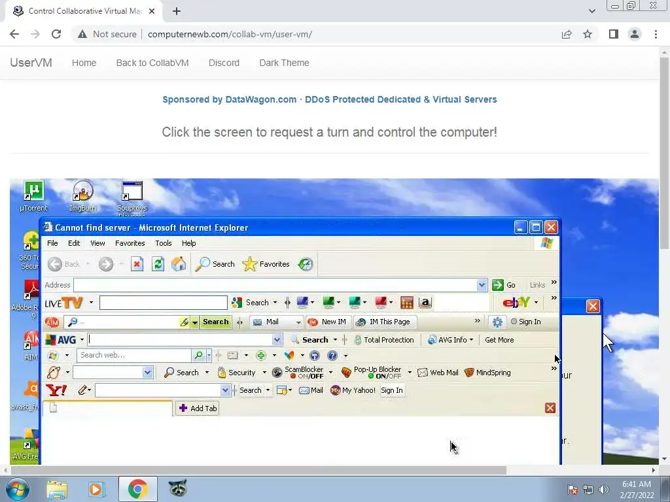Open the IE Address bar dropdown arrow
The width and height of the screenshot is (670, 502).
[x=482, y=285]
